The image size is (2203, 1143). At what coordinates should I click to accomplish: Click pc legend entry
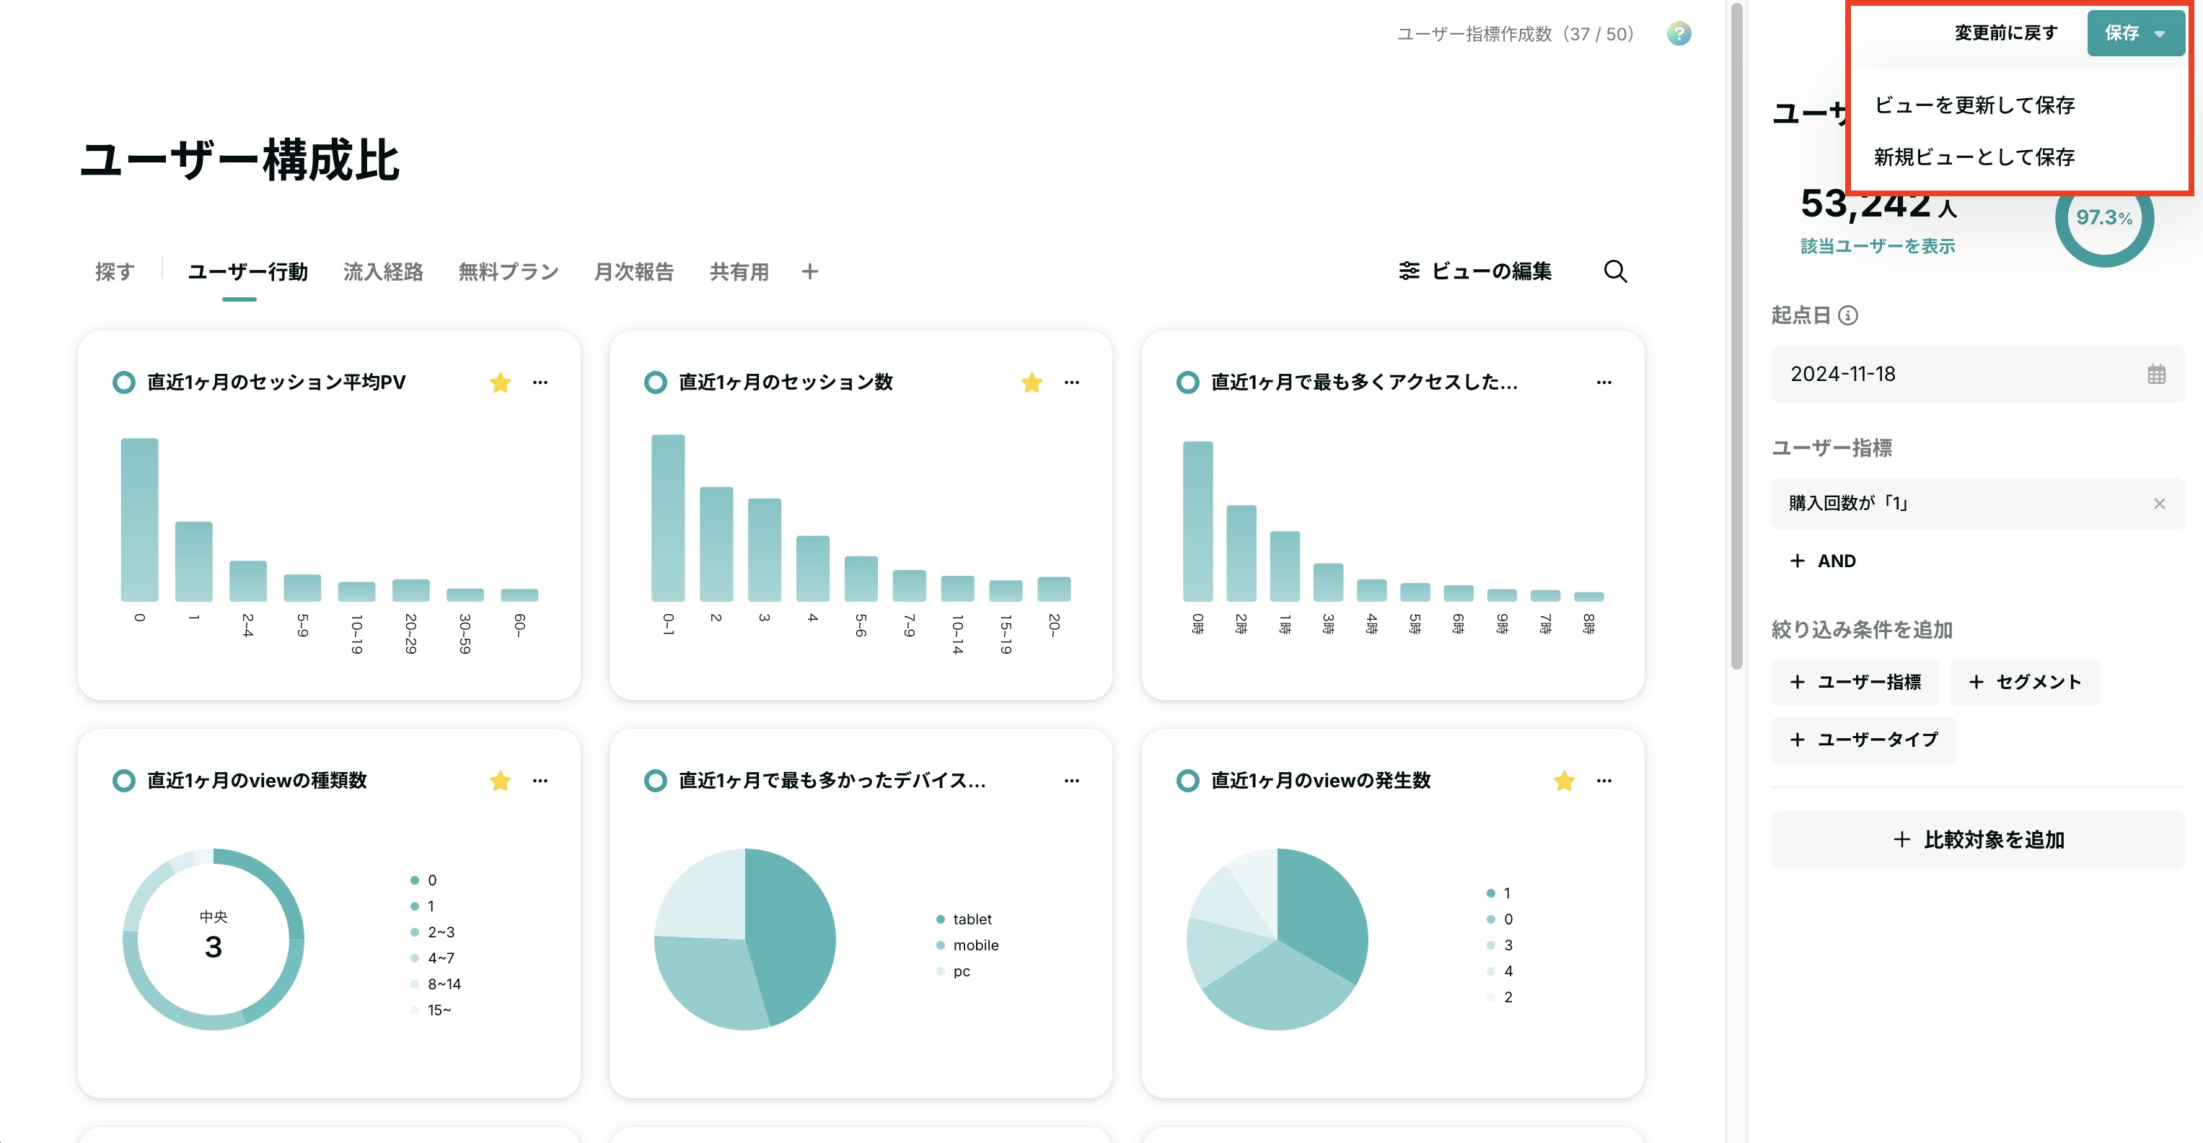954,972
